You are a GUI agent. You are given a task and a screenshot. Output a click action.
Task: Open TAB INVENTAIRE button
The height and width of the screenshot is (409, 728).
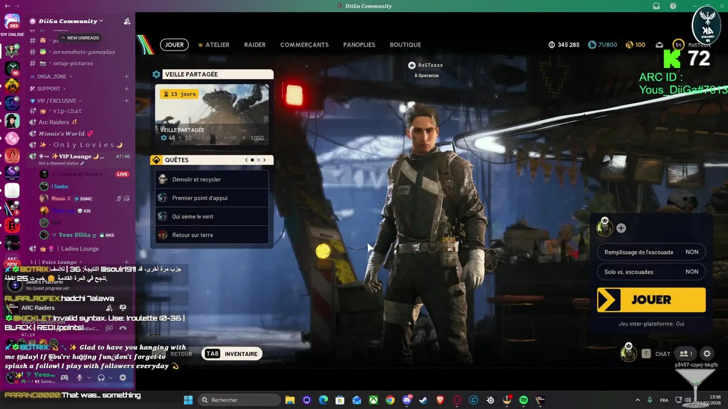click(231, 354)
